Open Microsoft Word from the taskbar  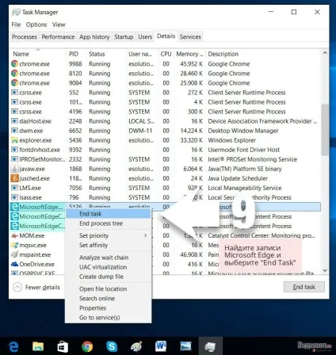(161, 346)
